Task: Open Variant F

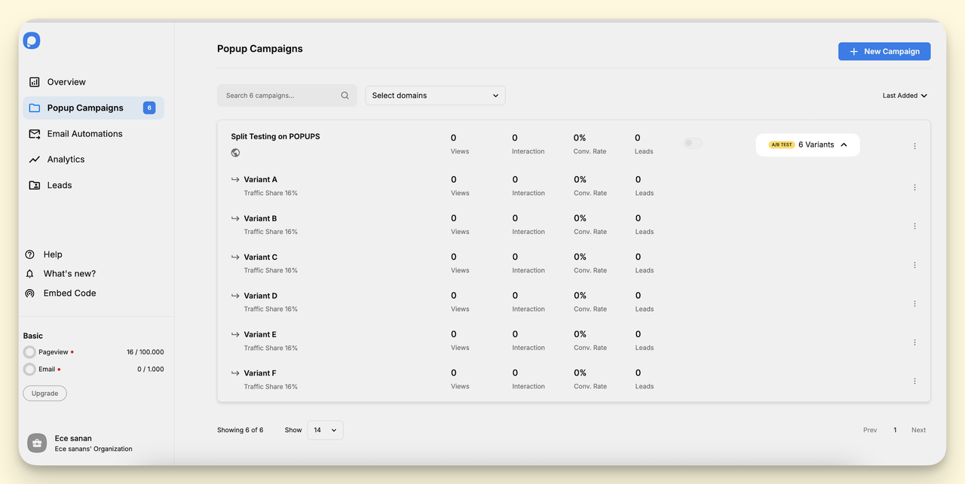Action: (x=260, y=373)
